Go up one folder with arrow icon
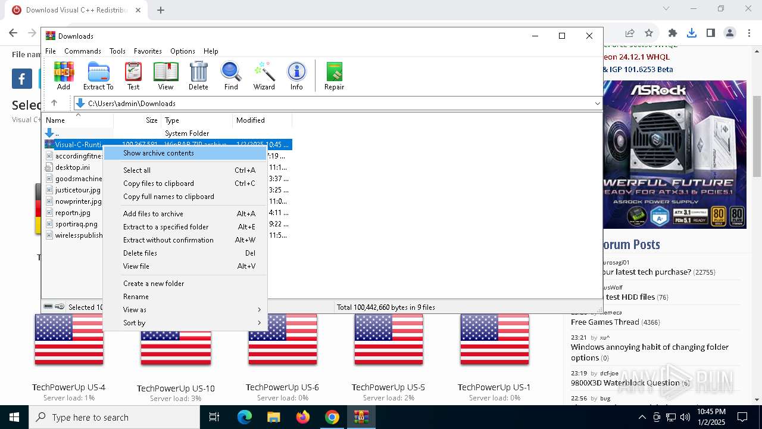The height and width of the screenshot is (429, 762). pos(54,103)
